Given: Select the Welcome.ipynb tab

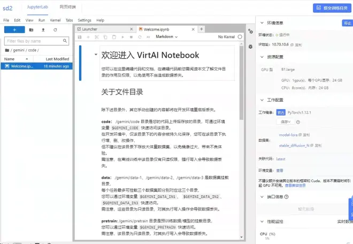Looking at the screenshot, I should pyautogui.click(x=166, y=29).
